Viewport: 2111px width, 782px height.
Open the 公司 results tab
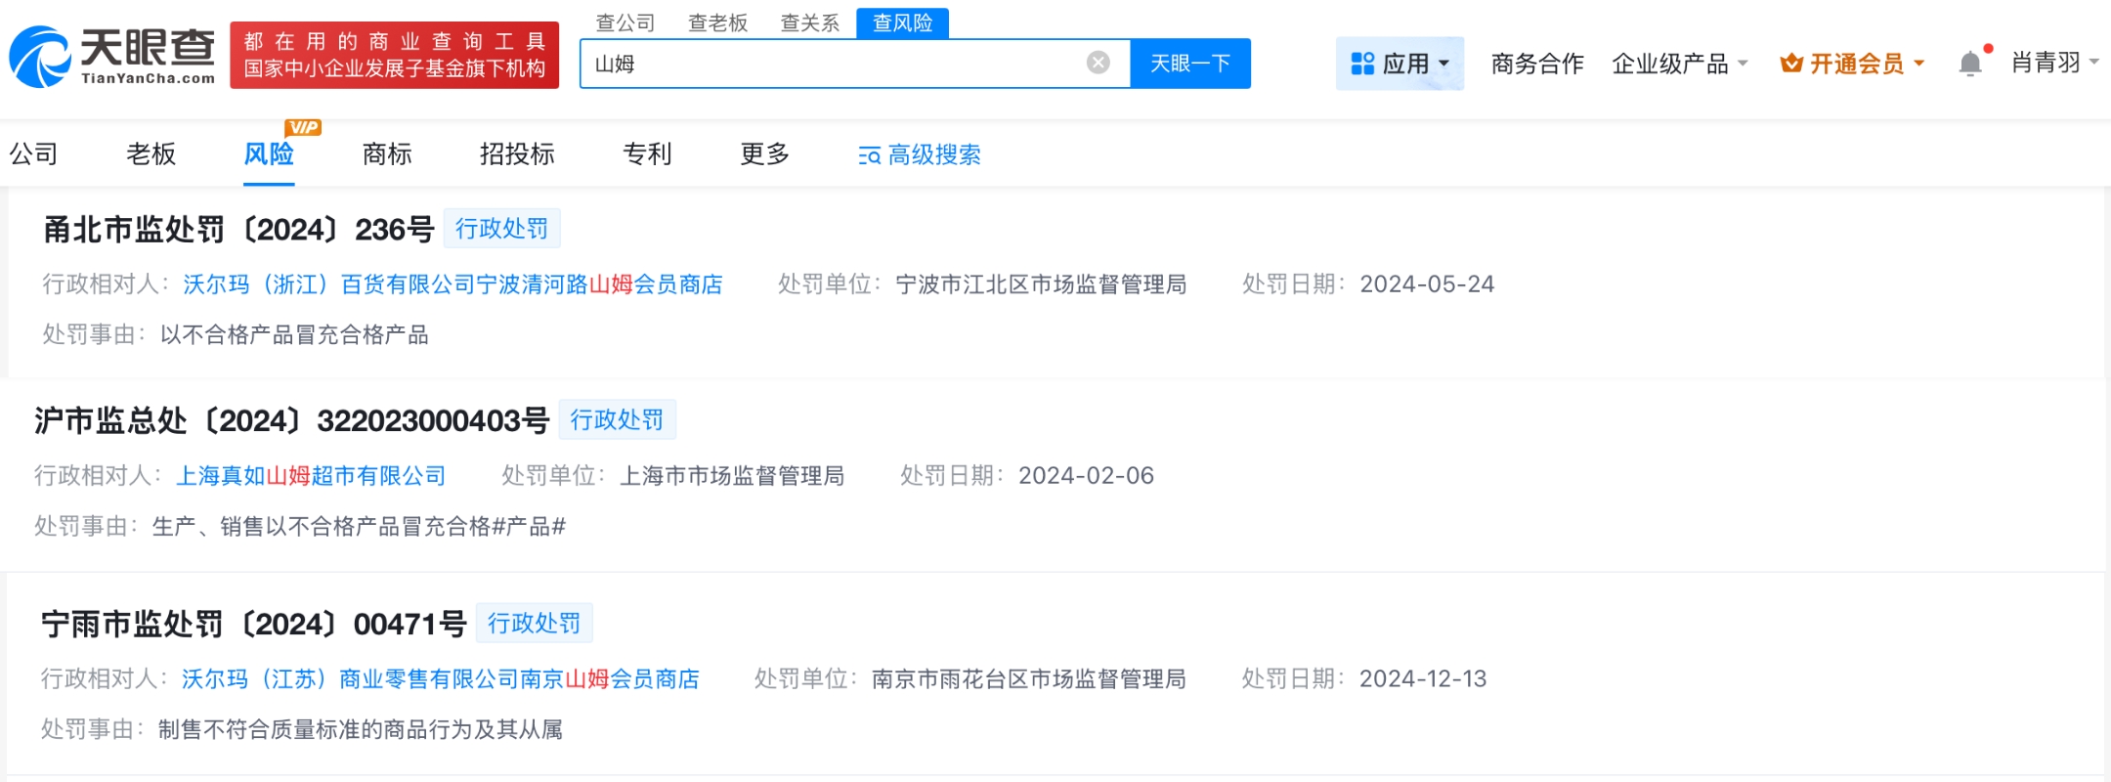coord(34,153)
